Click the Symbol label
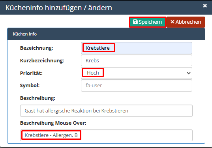 click(30, 86)
